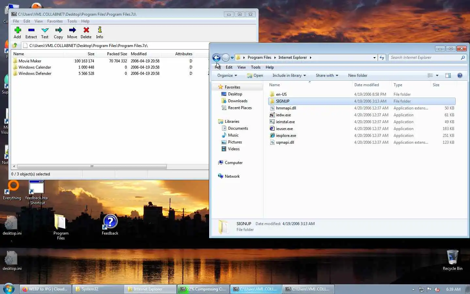470x294 pixels.
Task: Click the 7-Zip horizontal scrollbar thumb
Action: (x=92, y=166)
